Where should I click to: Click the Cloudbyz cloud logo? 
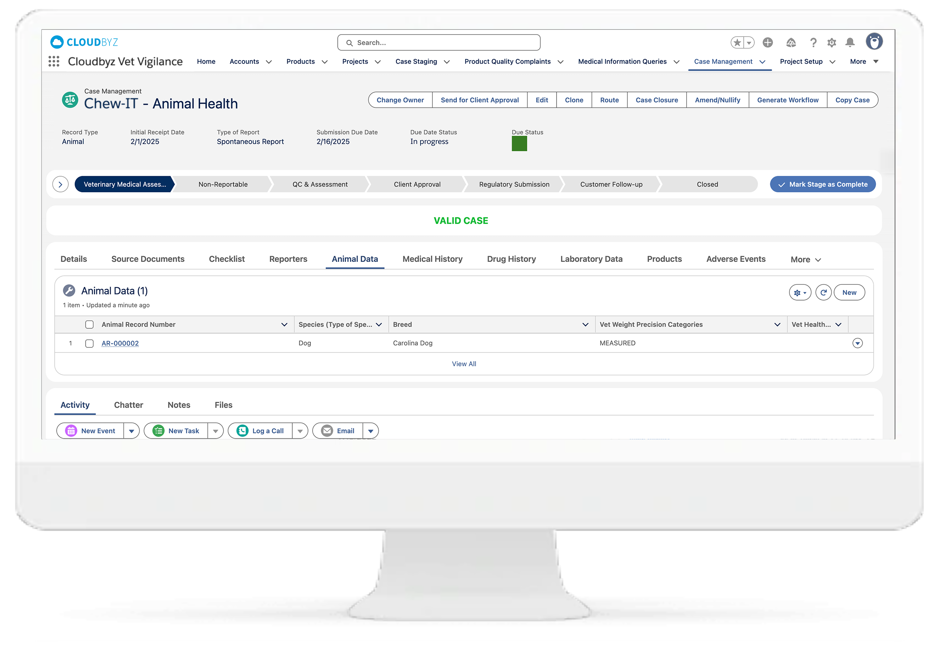click(57, 42)
